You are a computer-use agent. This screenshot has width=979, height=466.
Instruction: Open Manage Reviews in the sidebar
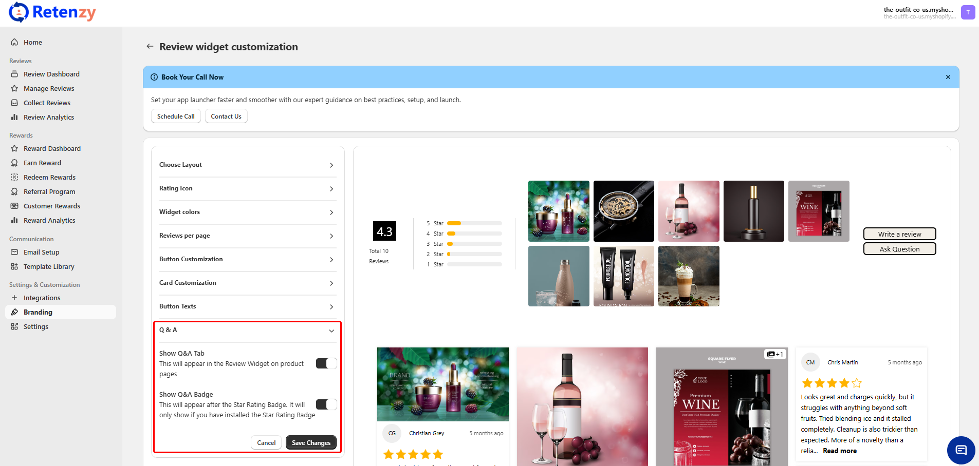[49, 88]
